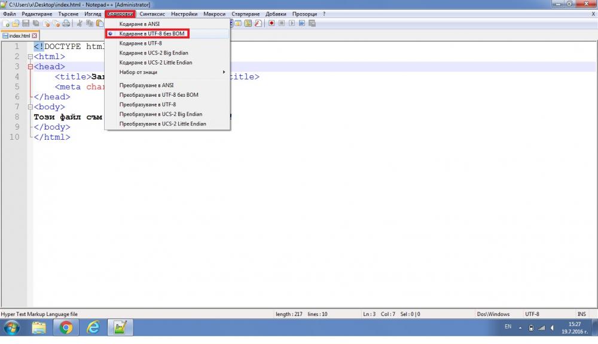
Task: Open the Файл menu
Action: pos(10,14)
